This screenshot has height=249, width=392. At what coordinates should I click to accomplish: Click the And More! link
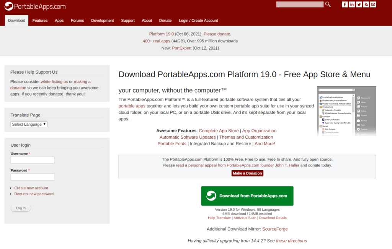265,144
